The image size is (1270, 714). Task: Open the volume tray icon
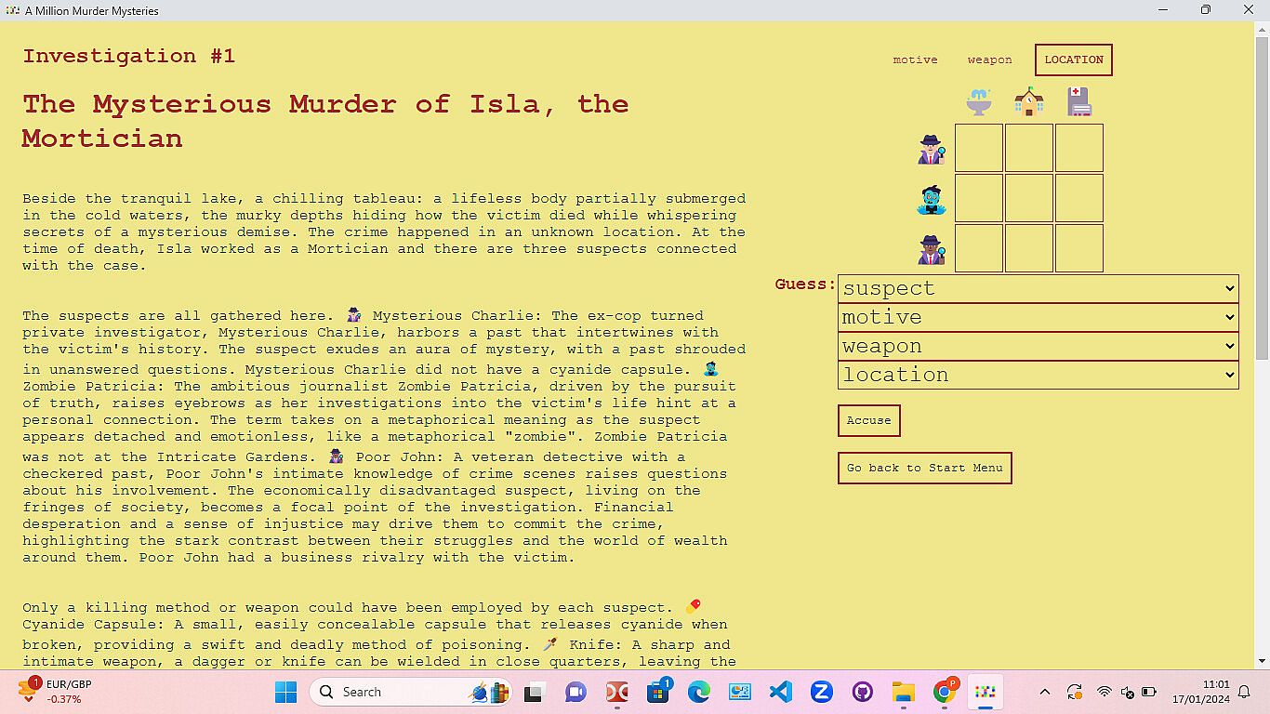1127,692
